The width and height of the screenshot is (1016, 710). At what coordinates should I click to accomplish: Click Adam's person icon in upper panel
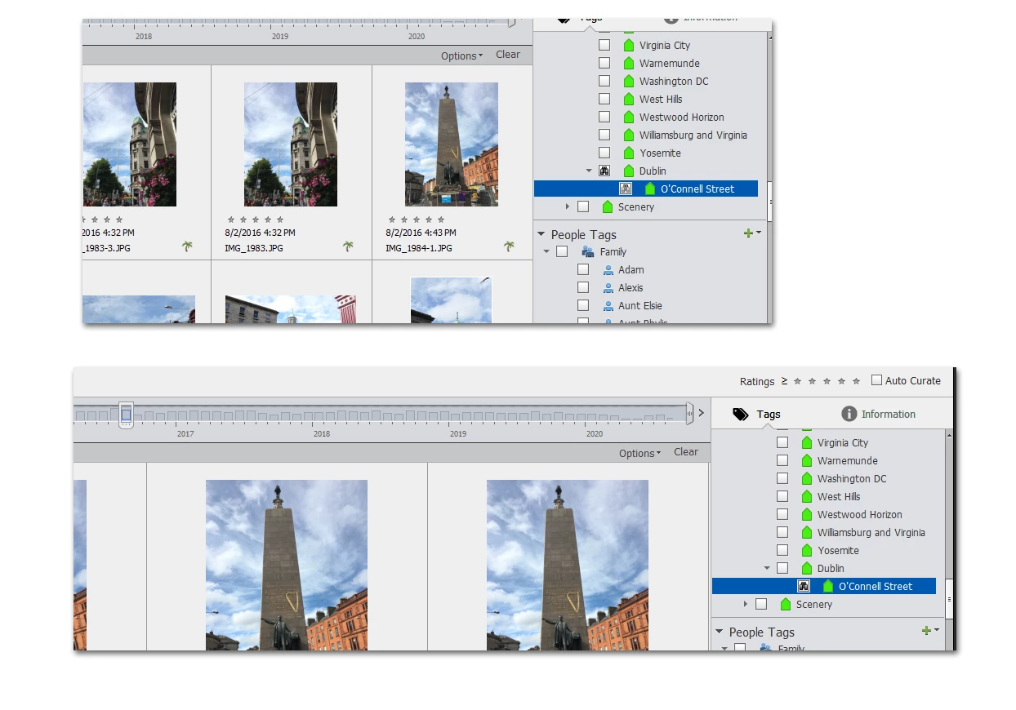(608, 270)
